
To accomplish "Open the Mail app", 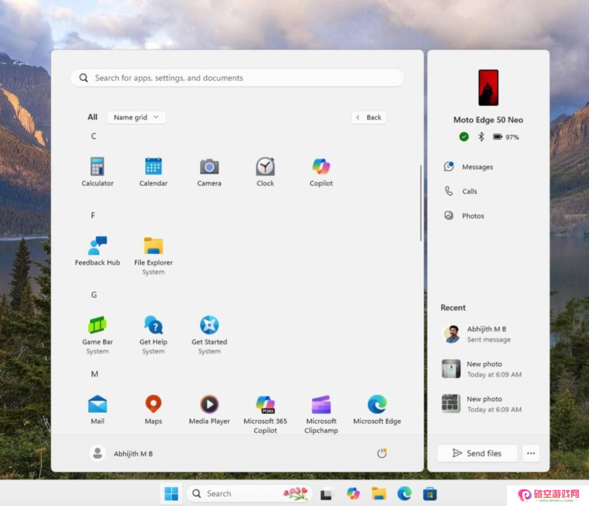I will (x=97, y=409).
